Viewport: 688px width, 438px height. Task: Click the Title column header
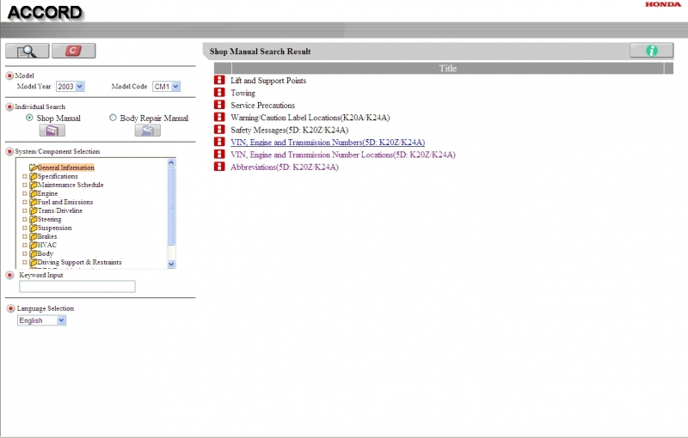pos(447,68)
